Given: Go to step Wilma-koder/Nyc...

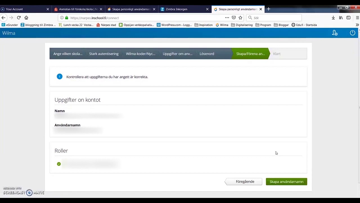Looking at the screenshot, I should tap(141, 54).
